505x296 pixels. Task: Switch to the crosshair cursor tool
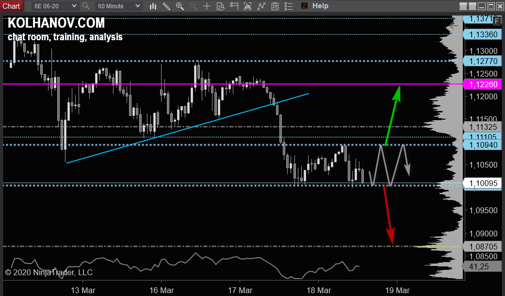207,6
